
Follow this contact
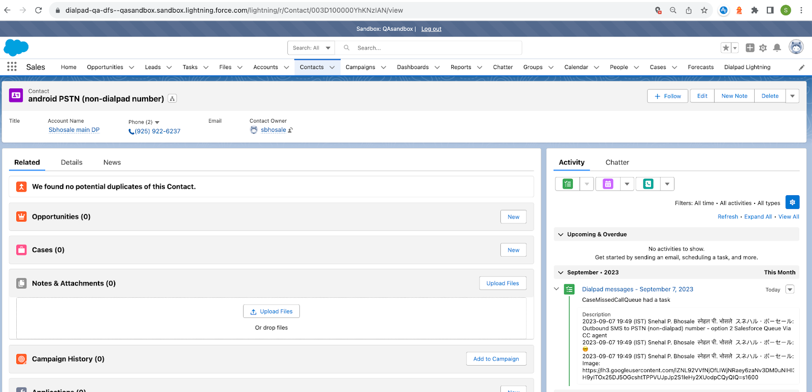click(668, 96)
